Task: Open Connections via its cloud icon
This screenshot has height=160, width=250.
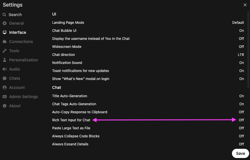Action: point(5,42)
